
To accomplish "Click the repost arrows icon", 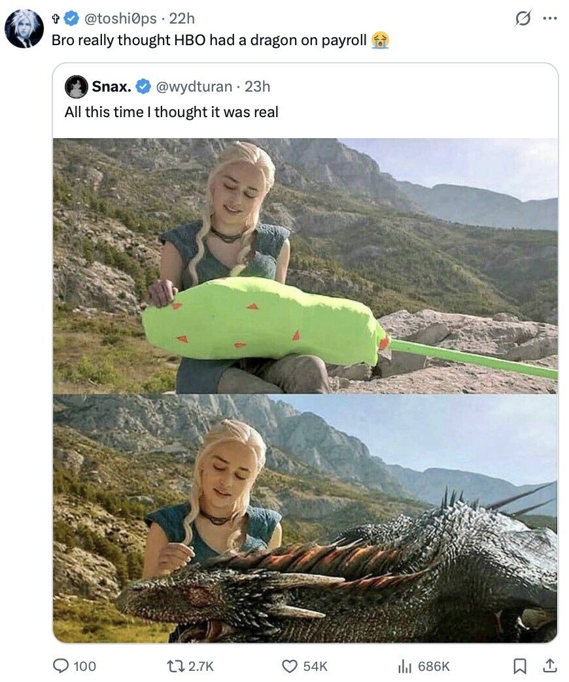I will coord(175,666).
